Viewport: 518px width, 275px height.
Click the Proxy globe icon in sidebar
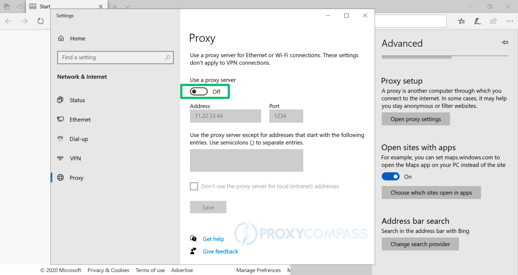60,178
